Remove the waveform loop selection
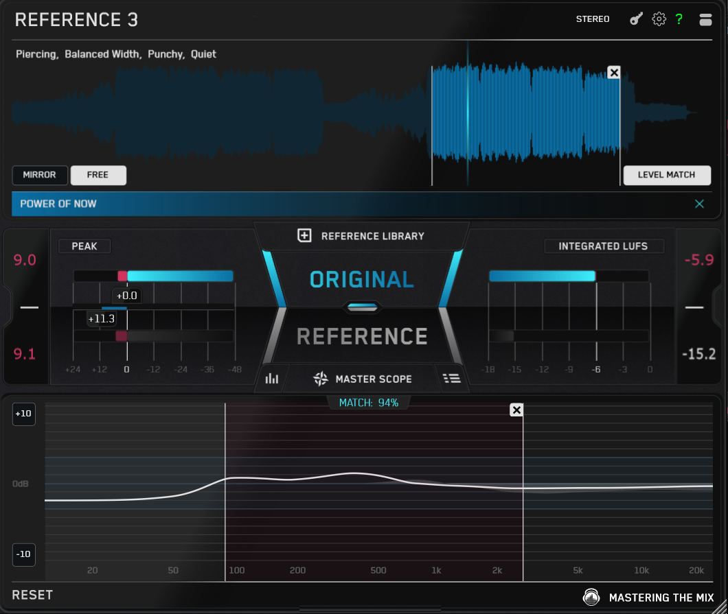This screenshot has height=614, width=728. pos(614,72)
